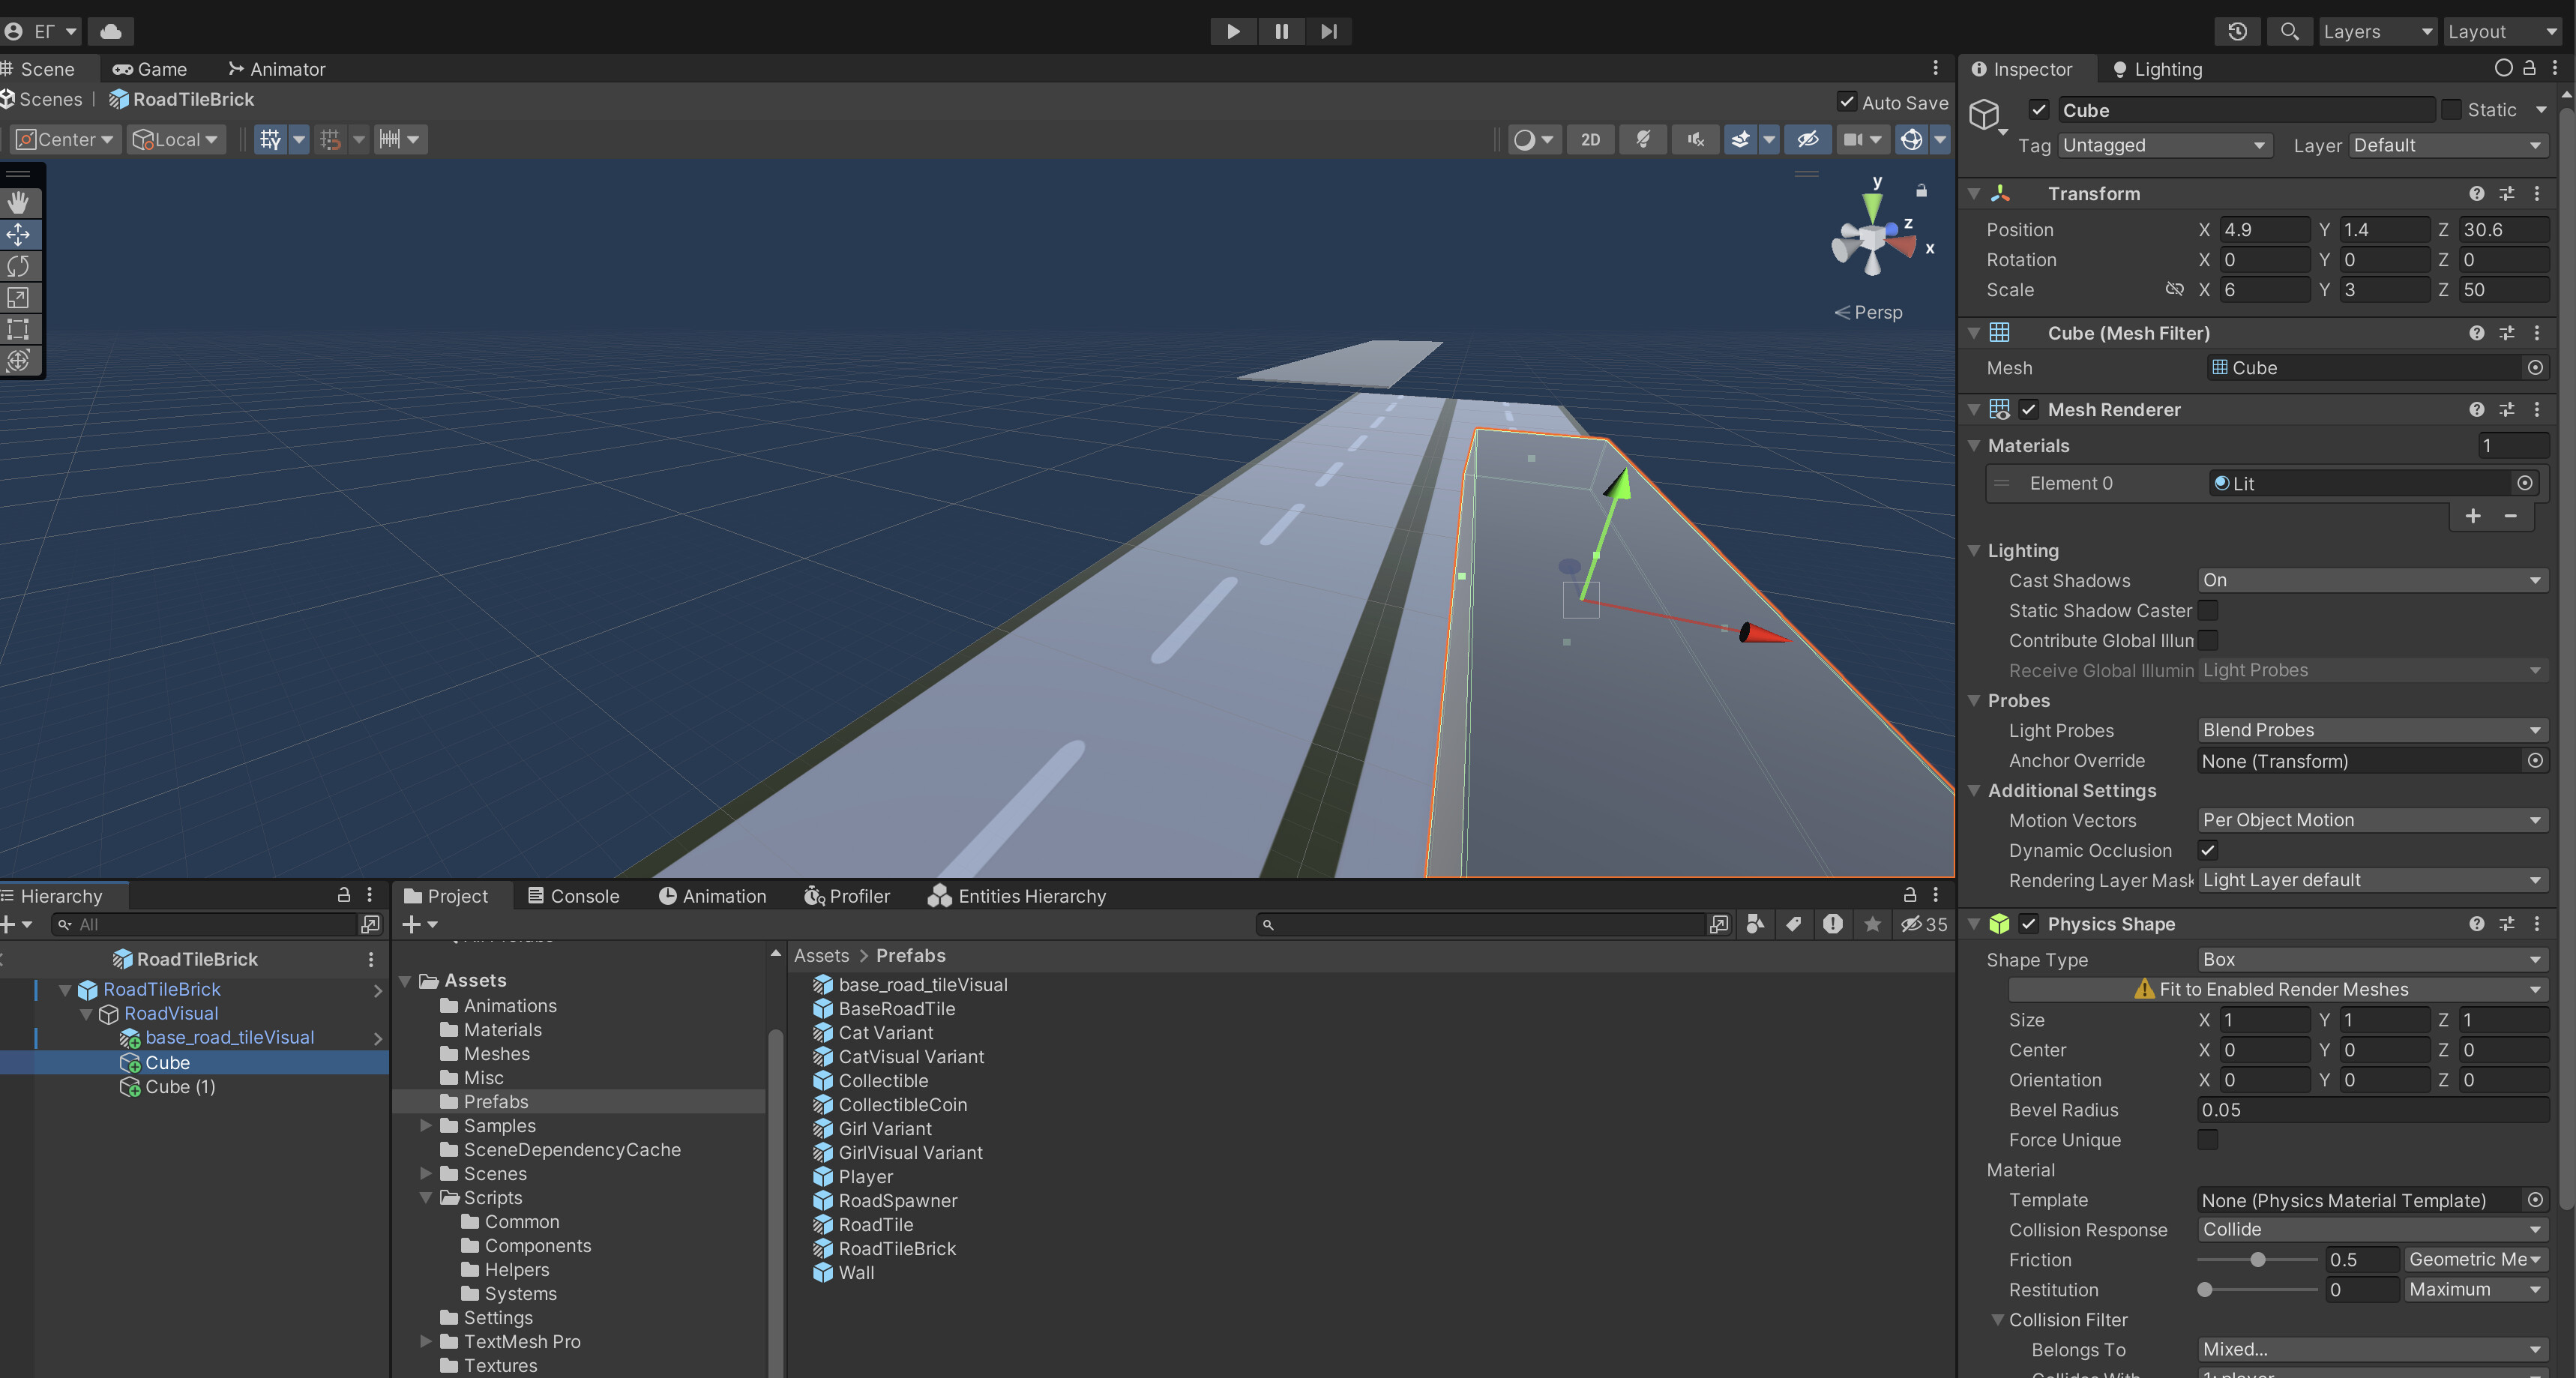
Task: Switch to the Console tab
Action: pyautogui.click(x=583, y=895)
